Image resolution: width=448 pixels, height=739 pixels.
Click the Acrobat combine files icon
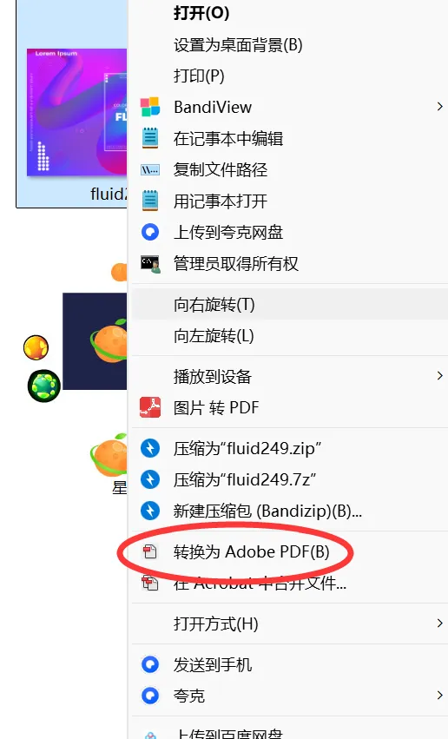pyautogui.click(x=150, y=583)
